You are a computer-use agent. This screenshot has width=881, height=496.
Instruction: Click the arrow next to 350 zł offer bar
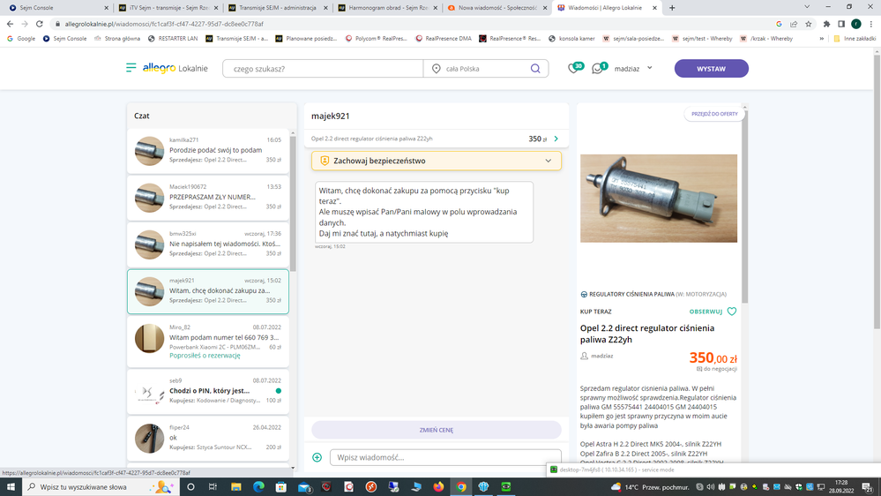(x=556, y=139)
